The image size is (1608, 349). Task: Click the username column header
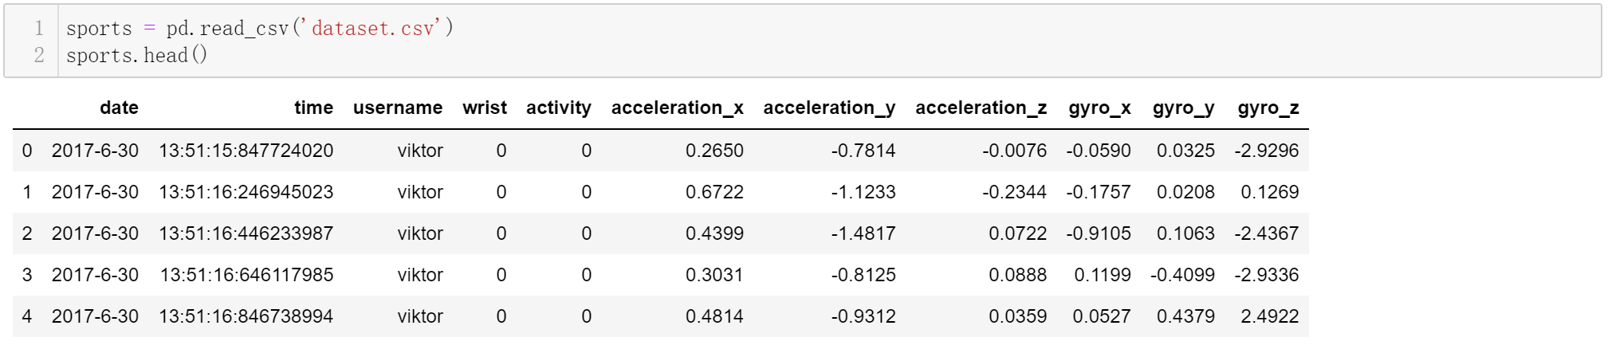(398, 108)
